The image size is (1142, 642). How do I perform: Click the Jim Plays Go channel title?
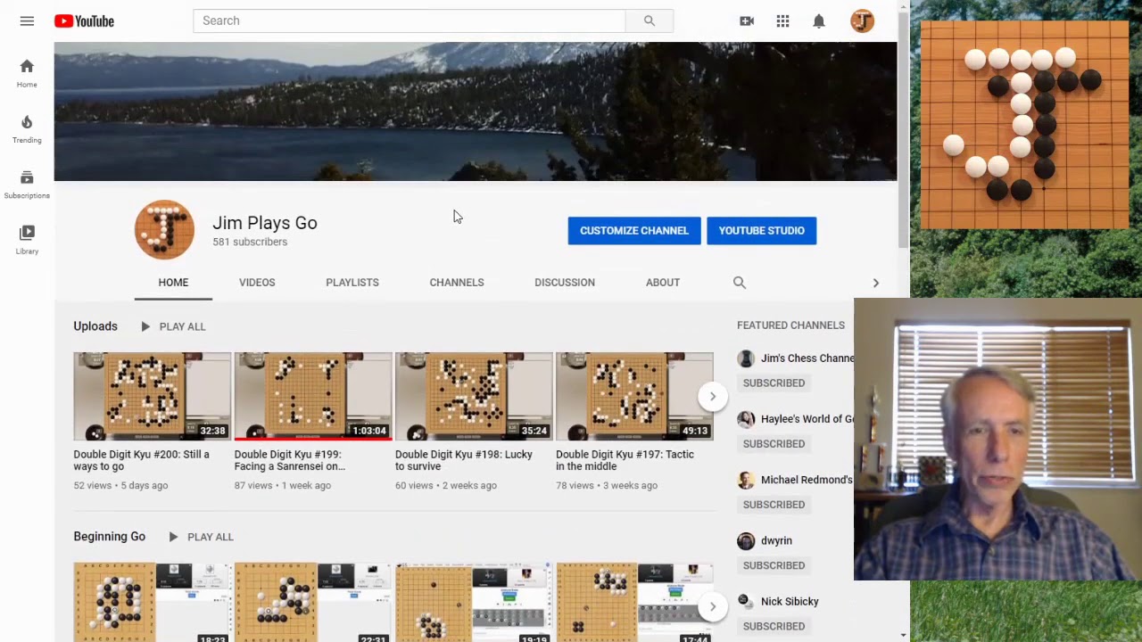[265, 223]
